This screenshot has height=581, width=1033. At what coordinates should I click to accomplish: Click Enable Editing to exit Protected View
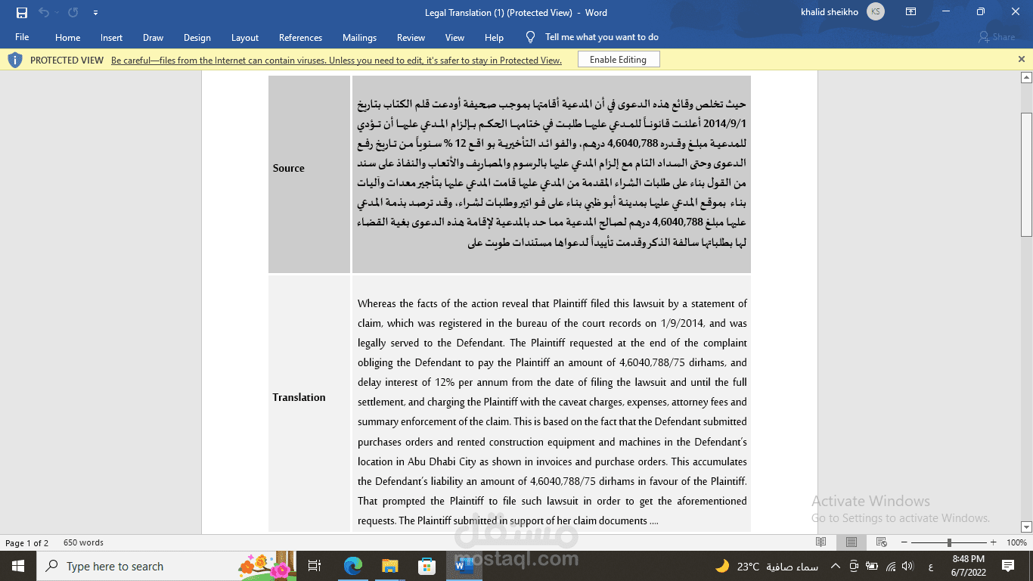pyautogui.click(x=617, y=58)
